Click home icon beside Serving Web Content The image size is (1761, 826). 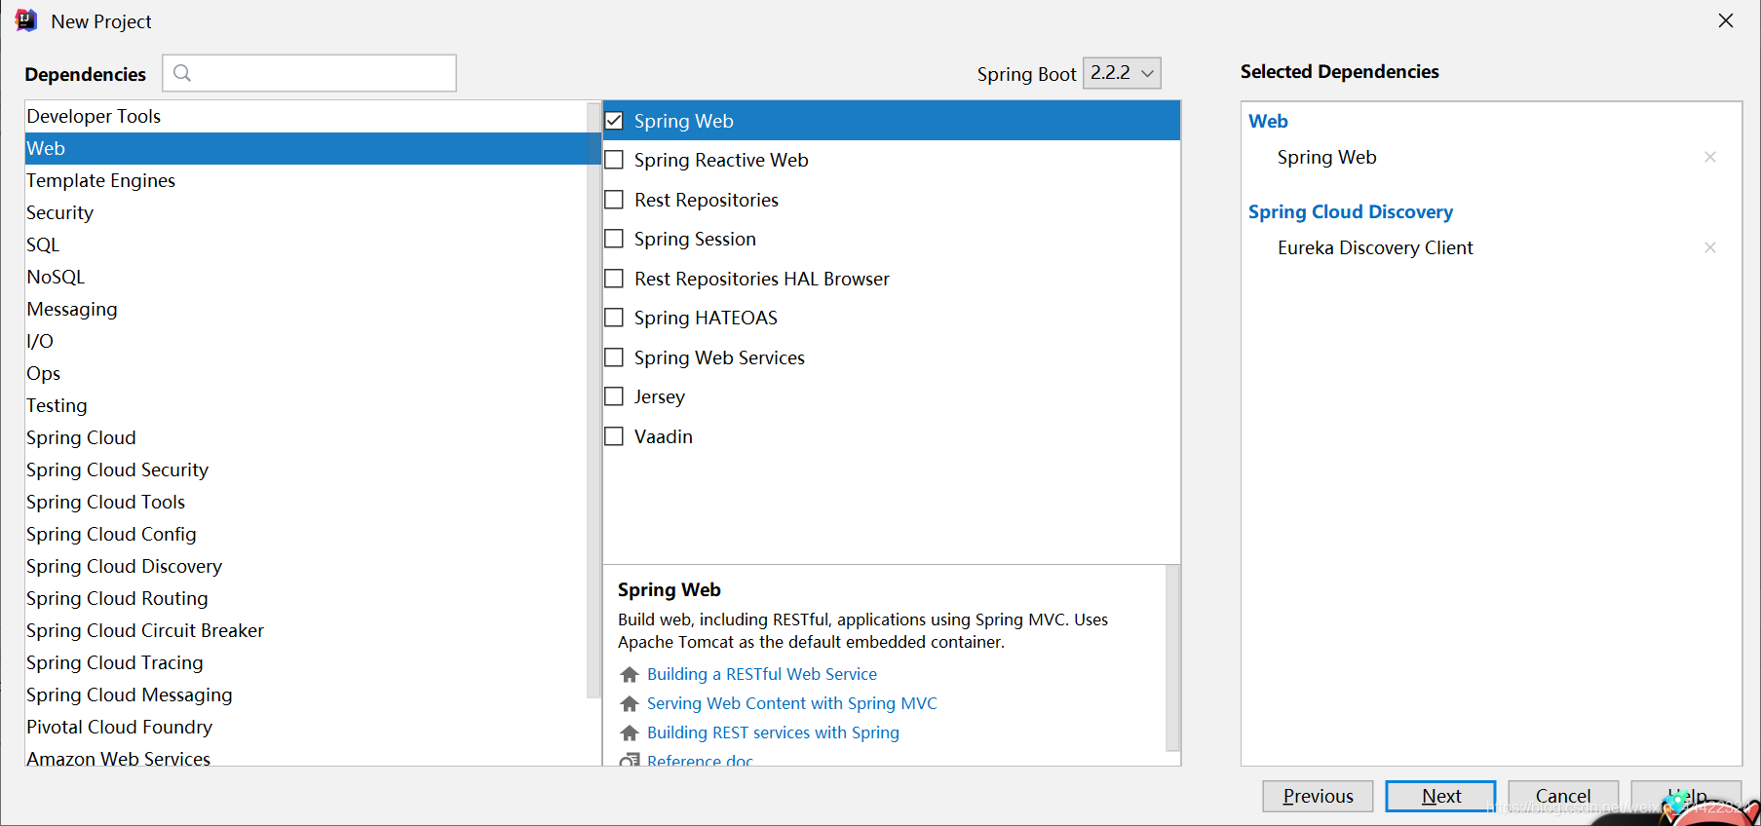click(630, 703)
